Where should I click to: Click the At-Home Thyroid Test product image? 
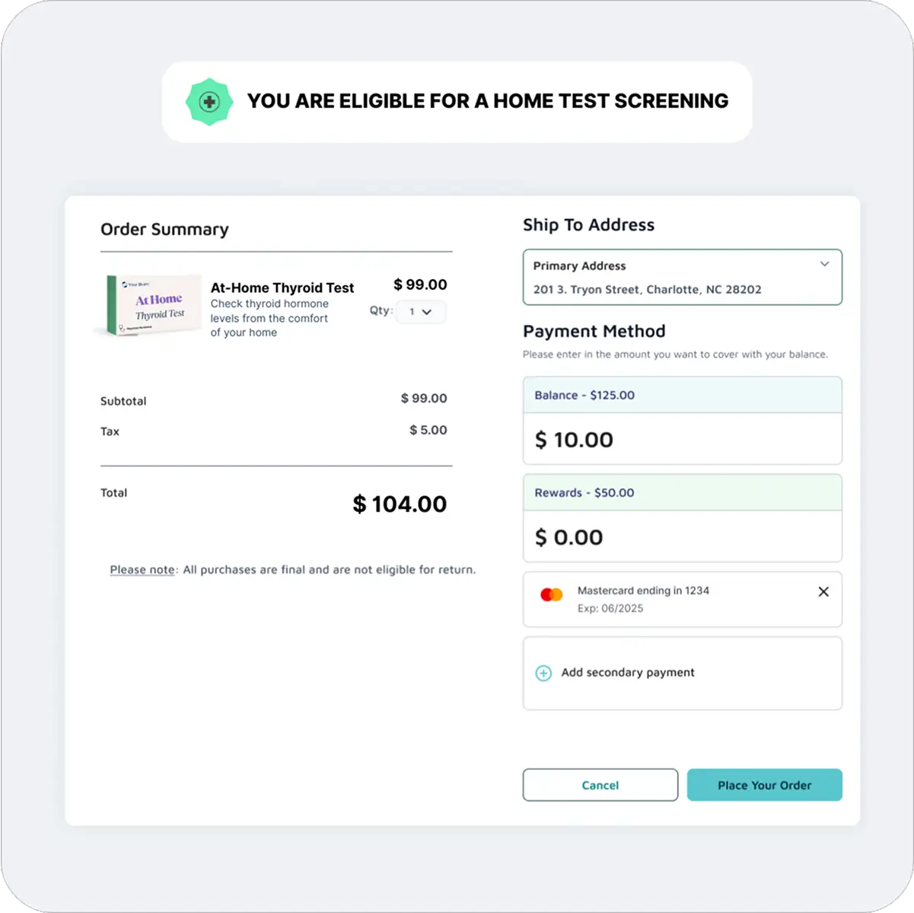149,305
